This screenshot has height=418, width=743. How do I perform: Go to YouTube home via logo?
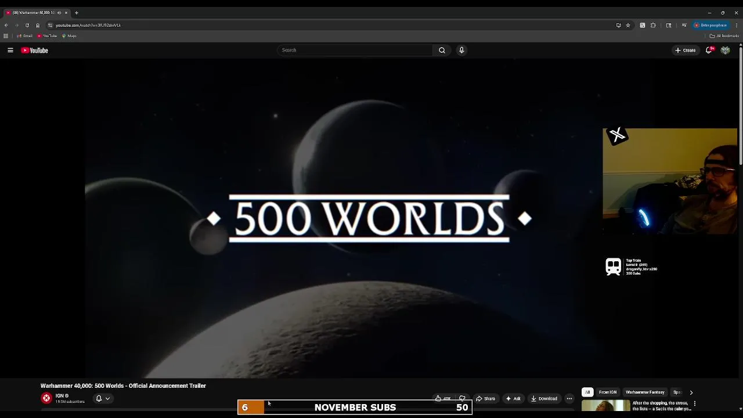(x=35, y=51)
